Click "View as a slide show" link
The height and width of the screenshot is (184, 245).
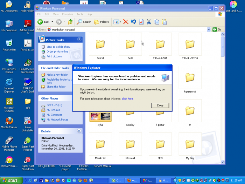(x=58, y=47)
